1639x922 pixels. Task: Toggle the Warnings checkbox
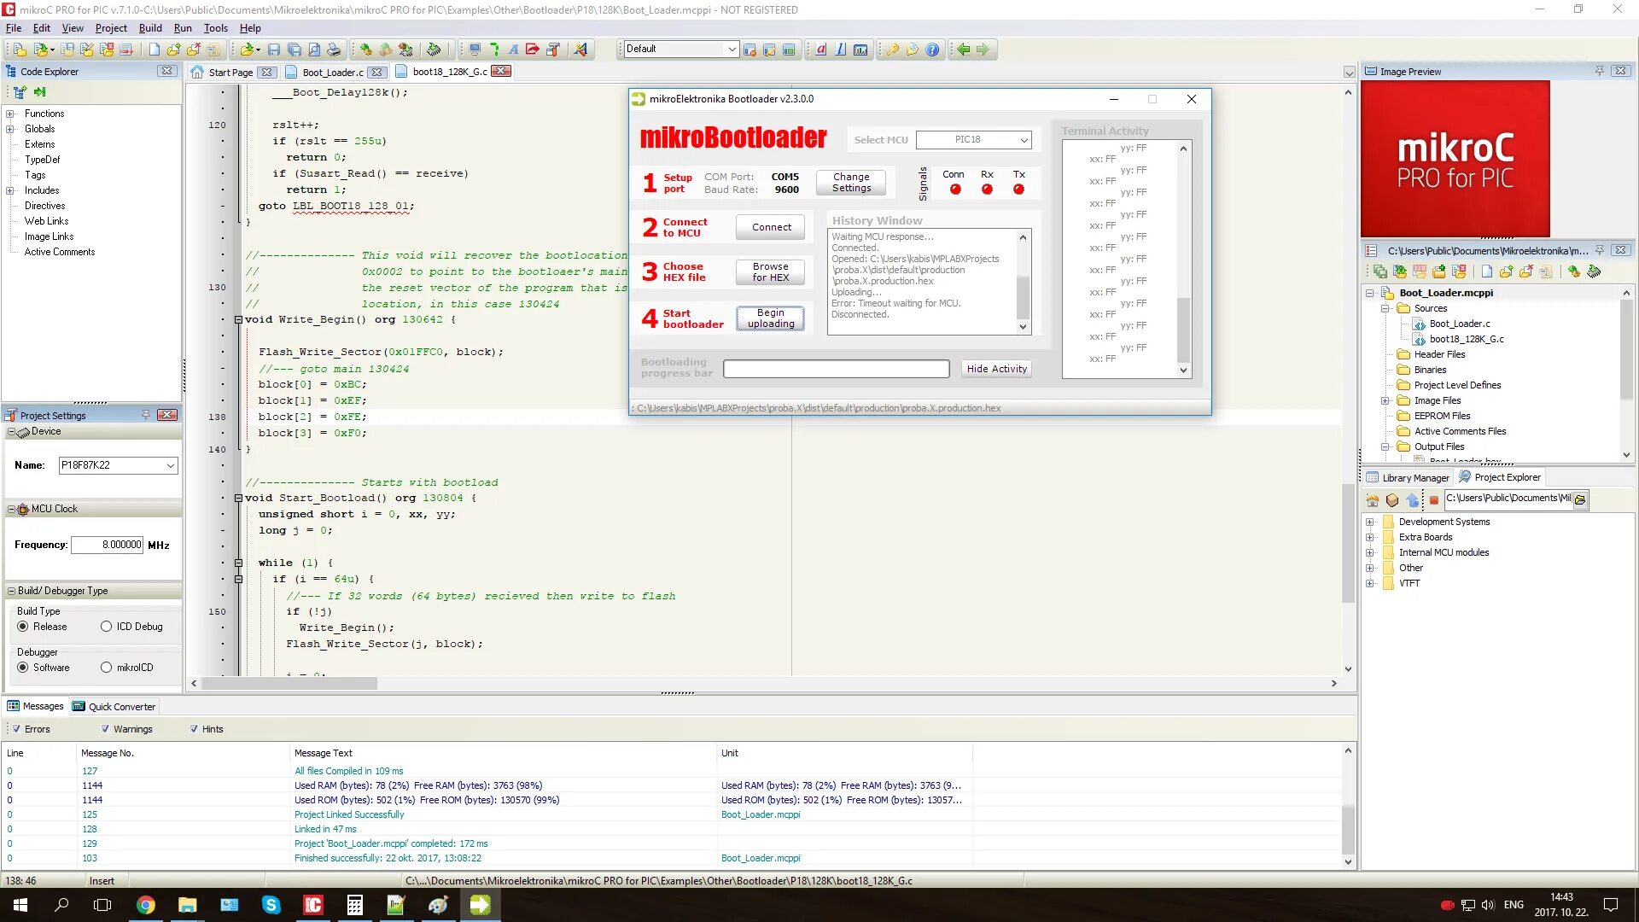pos(105,729)
